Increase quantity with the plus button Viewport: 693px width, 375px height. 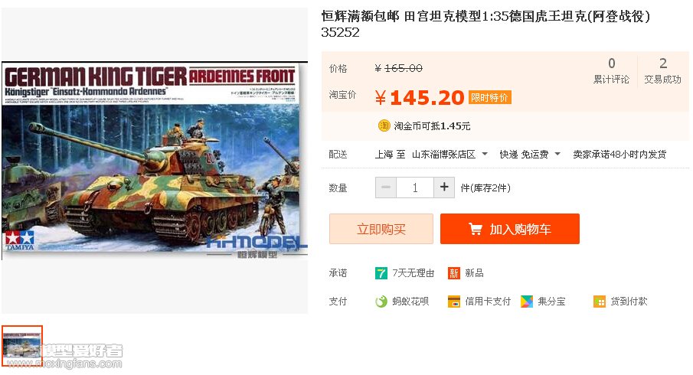(x=444, y=187)
